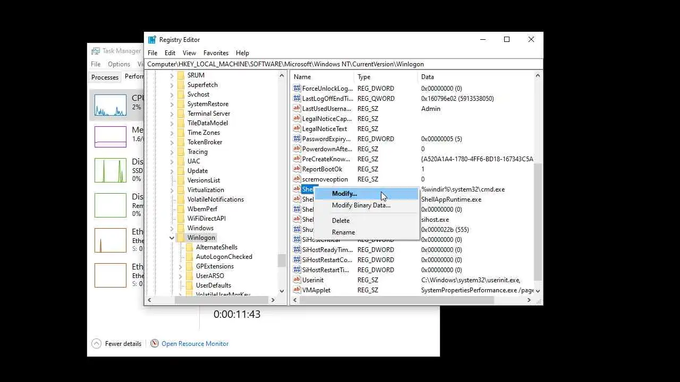Expand the Virtualization key
Image resolution: width=680 pixels, height=382 pixels.
coord(172,190)
